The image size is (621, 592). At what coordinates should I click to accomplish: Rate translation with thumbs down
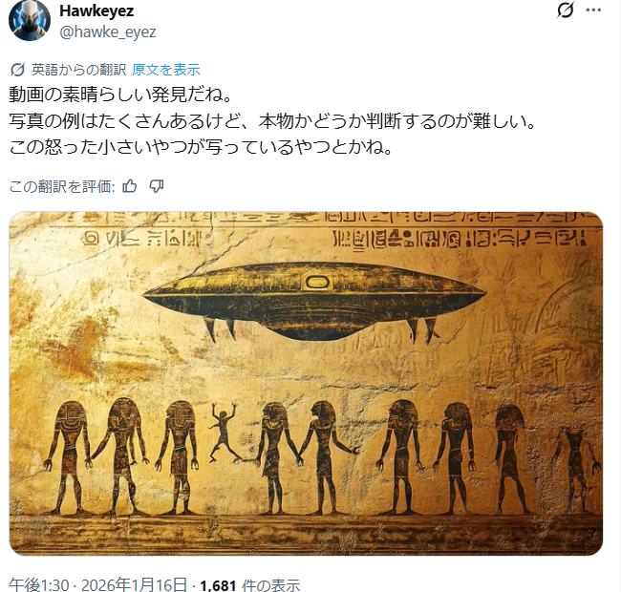click(x=157, y=185)
